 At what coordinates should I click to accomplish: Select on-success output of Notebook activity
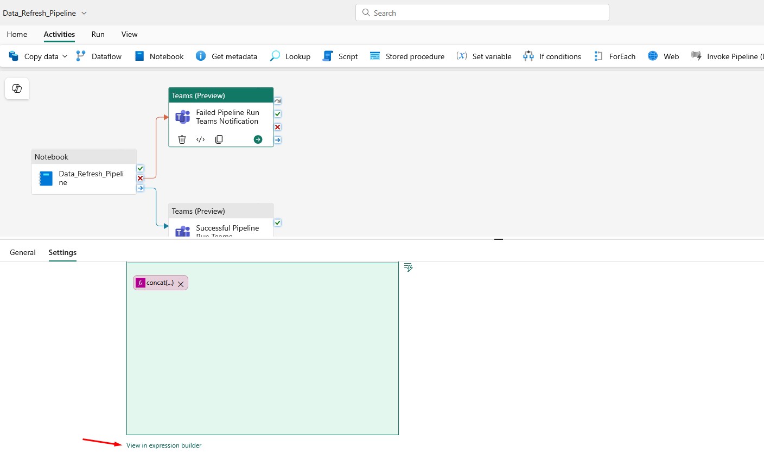coord(140,169)
